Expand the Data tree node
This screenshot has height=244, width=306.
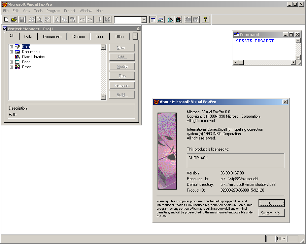(11, 47)
